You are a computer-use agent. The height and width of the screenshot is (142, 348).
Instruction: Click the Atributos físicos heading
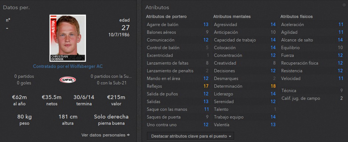(297, 17)
